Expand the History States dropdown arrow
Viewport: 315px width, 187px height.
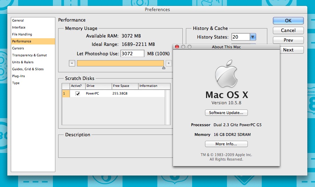(253, 37)
